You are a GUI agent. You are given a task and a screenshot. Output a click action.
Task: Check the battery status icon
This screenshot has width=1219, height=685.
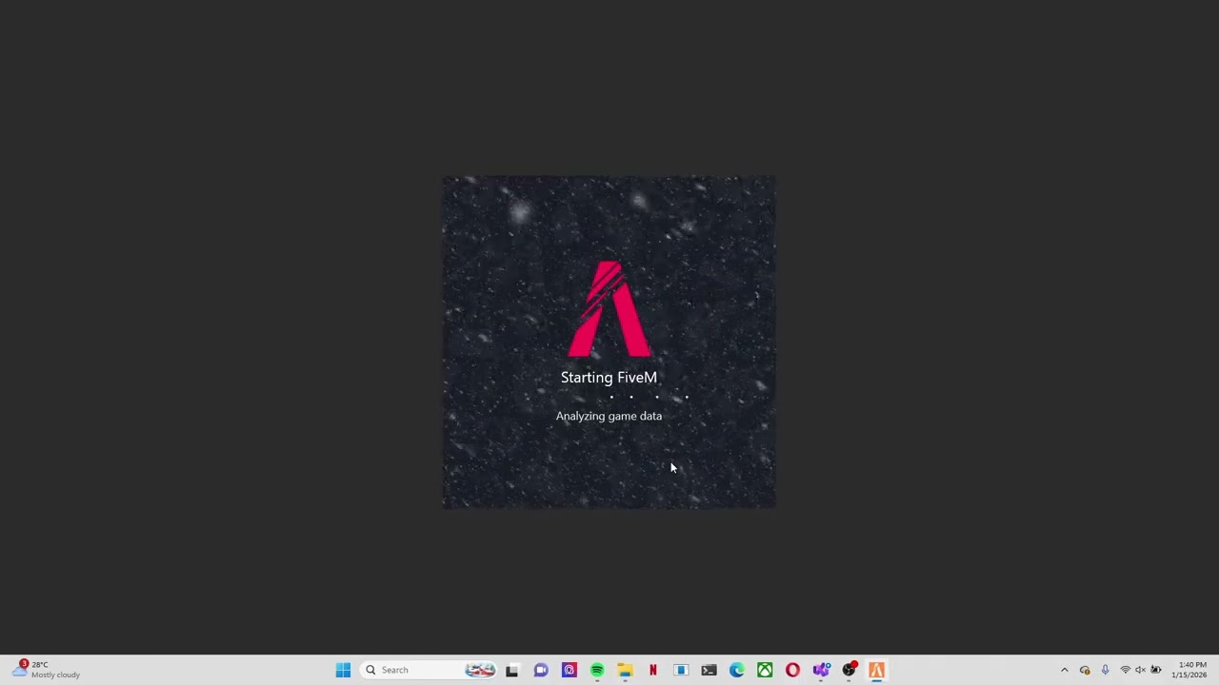click(1156, 670)
